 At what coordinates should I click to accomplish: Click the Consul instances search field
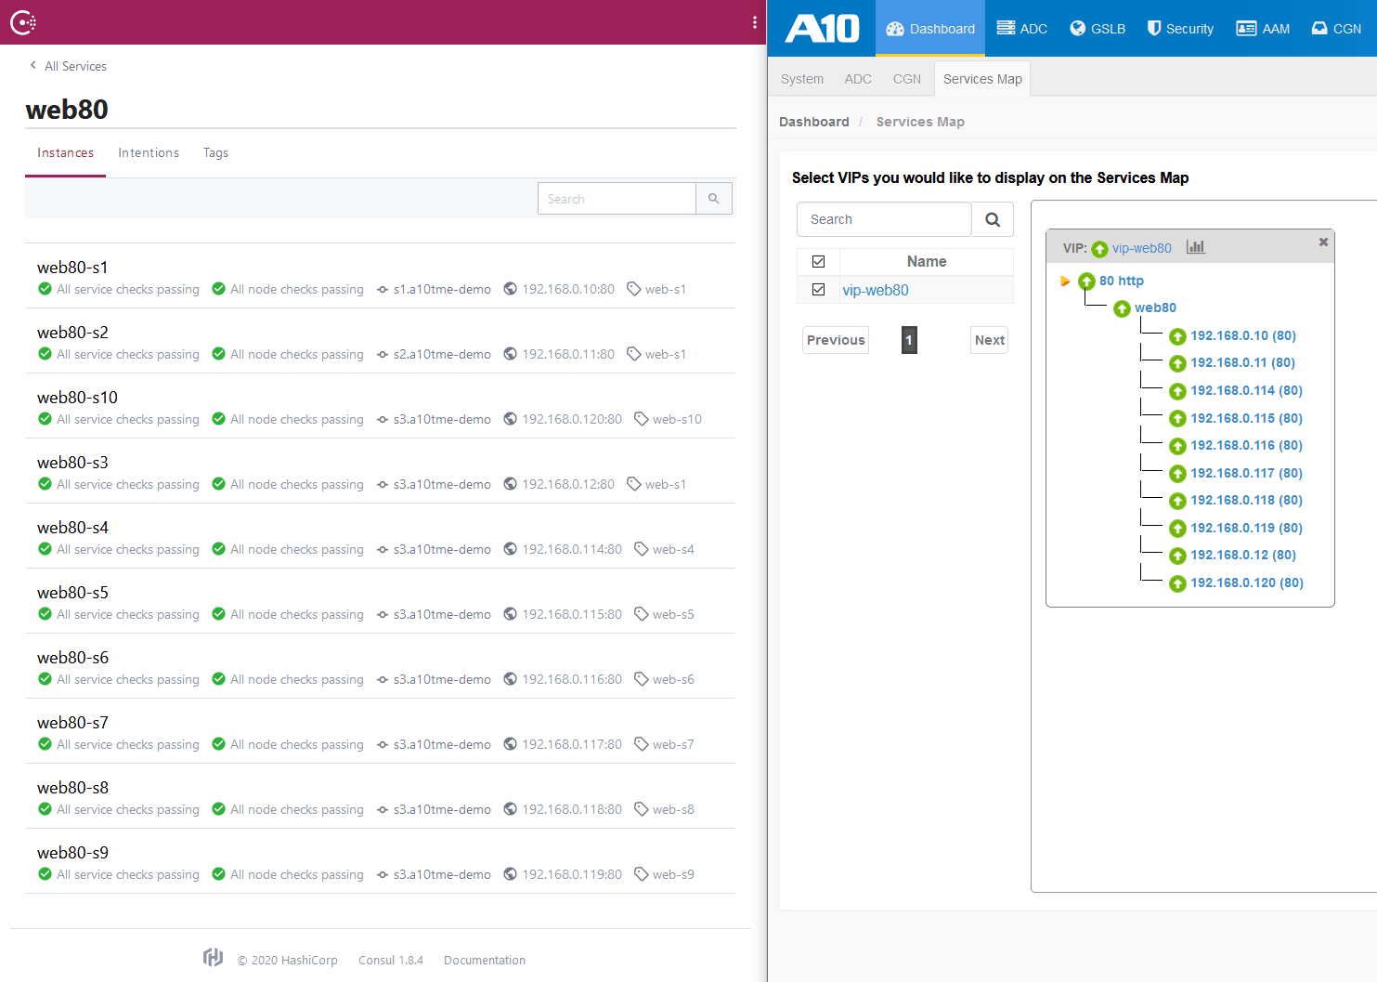click(x=617, y=199)
